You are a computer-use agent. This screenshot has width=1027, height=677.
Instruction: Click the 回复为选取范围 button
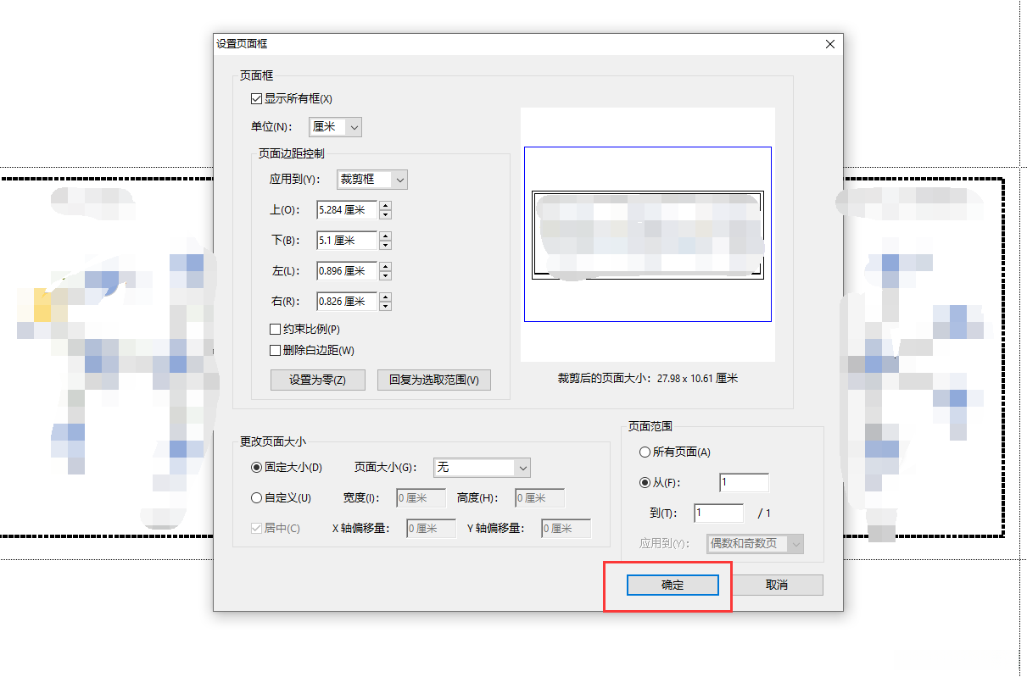click(x=434, y=380)
